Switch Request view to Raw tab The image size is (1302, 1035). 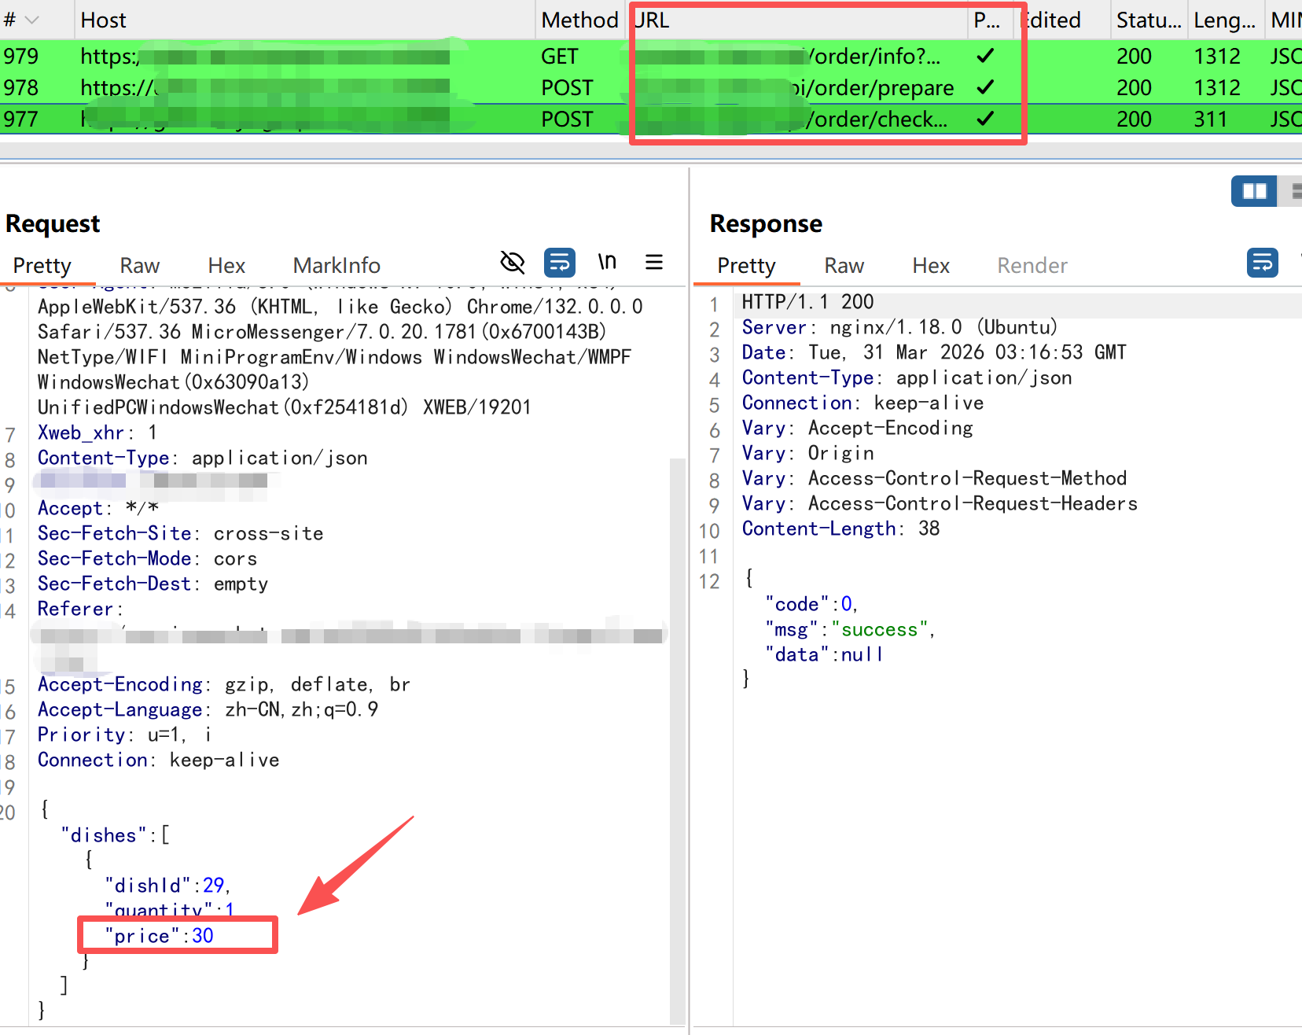click(x=139, y=266)
